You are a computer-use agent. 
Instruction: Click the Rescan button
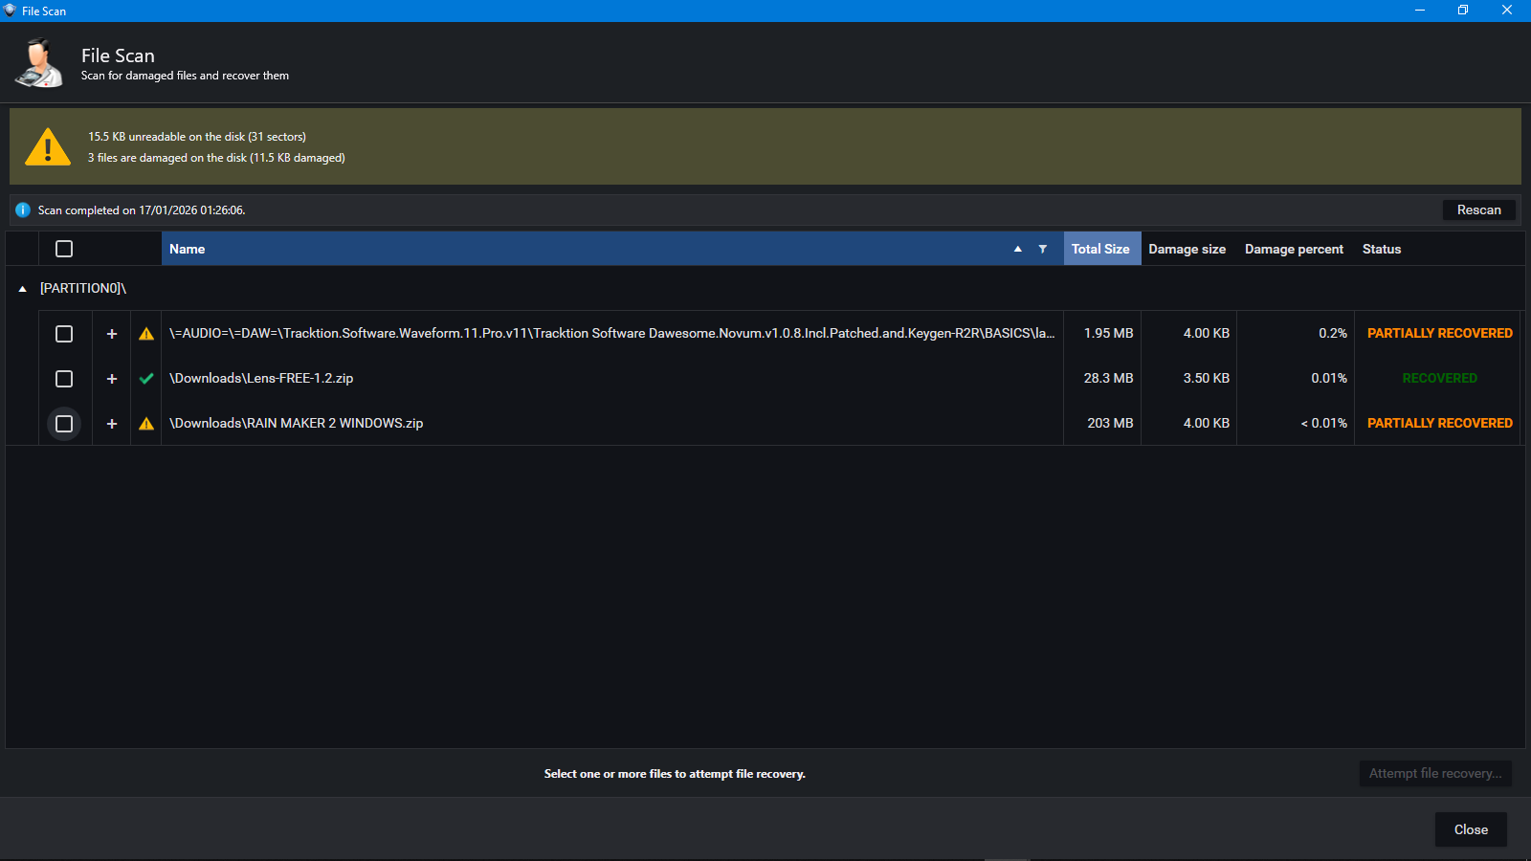coord(1478,210)
